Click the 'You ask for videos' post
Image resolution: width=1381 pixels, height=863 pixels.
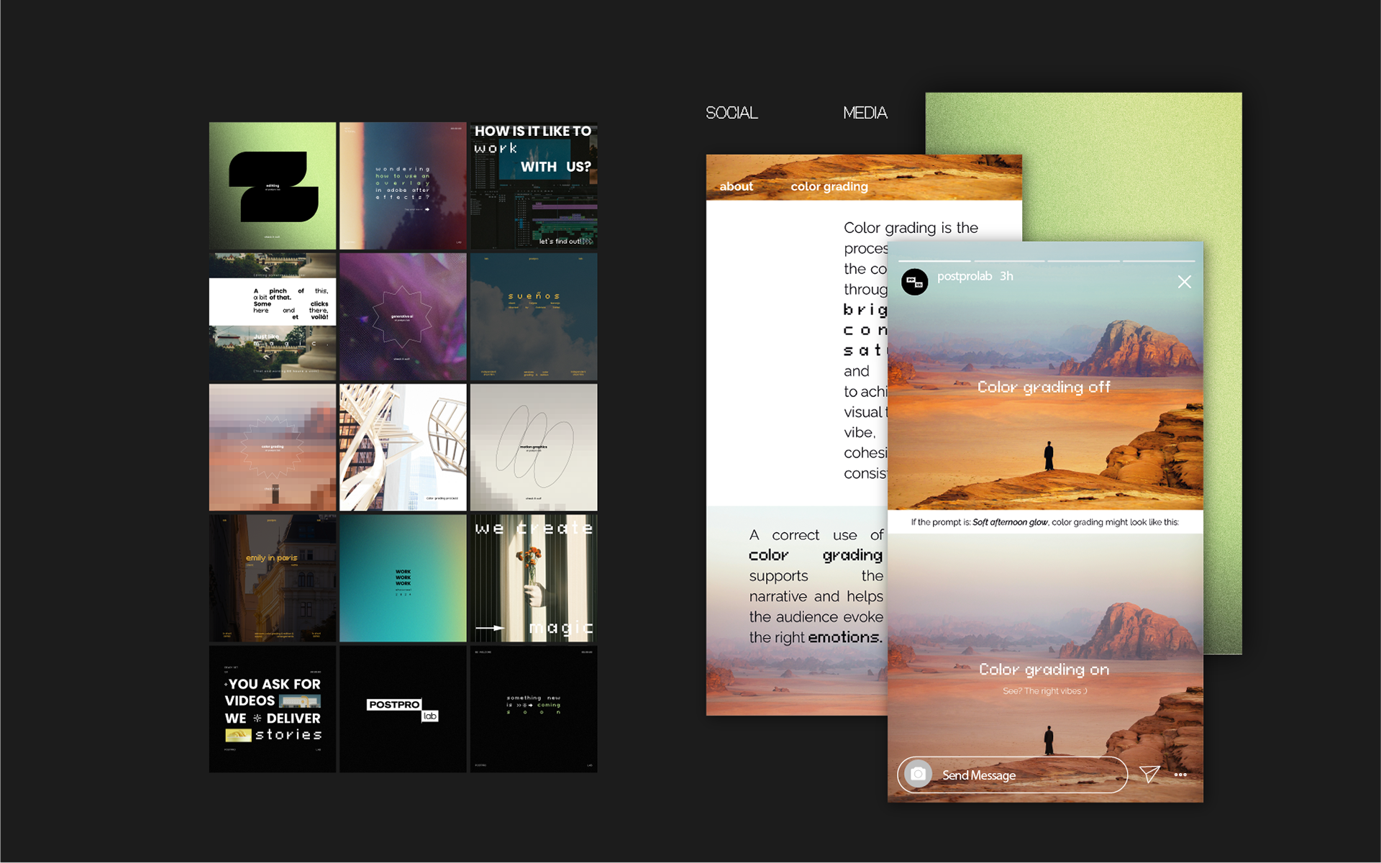pyautogui.click(x=273, y=709)
